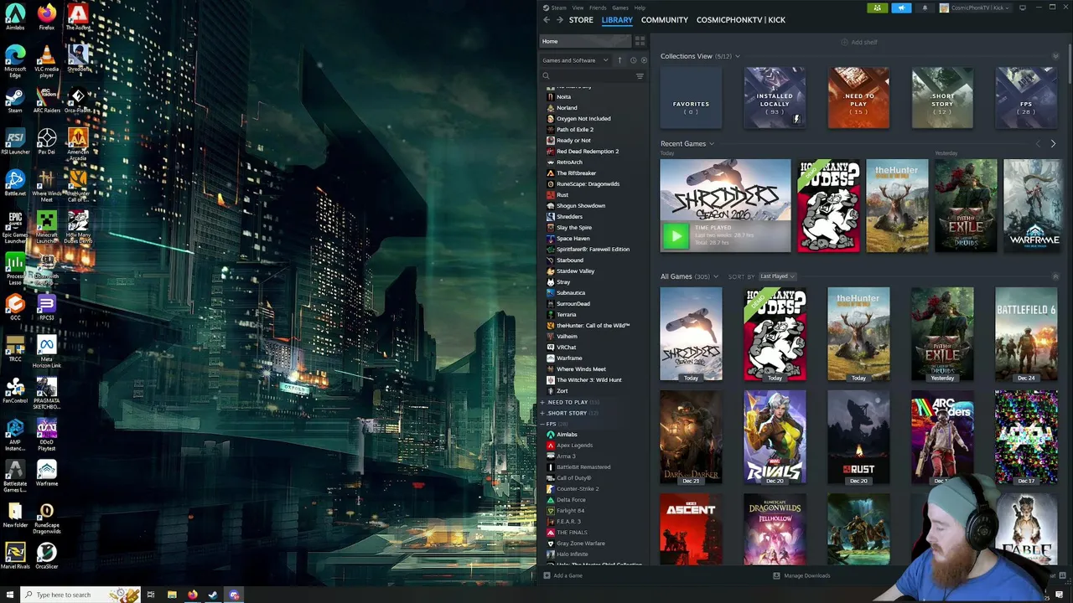Open ARC Raiders desktop shortcut
This screenshot has height=603, width=1073.
[x=47, y=100]
